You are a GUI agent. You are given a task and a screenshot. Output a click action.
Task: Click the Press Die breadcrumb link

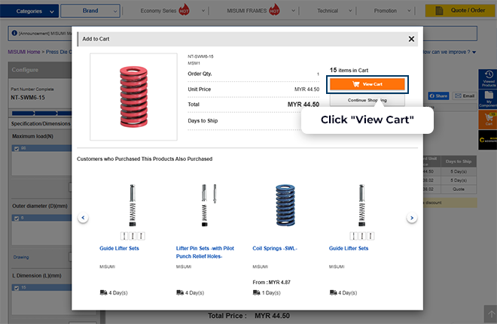coord(59,52)
